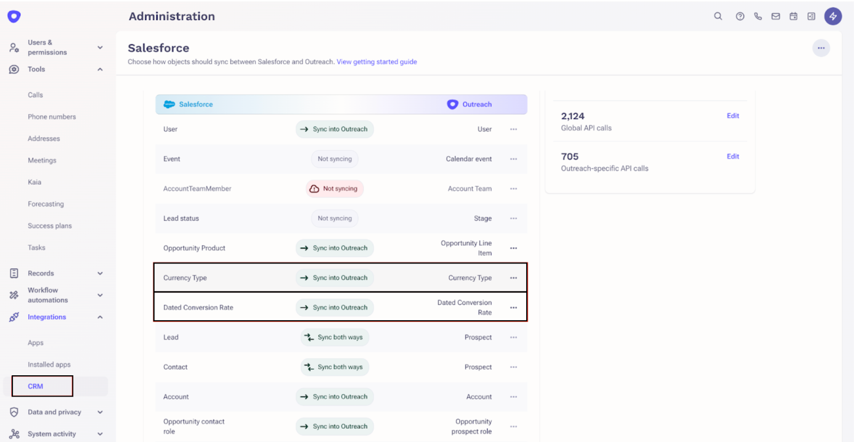Click the Data and privacy shield icon

(x=14, y=412)
